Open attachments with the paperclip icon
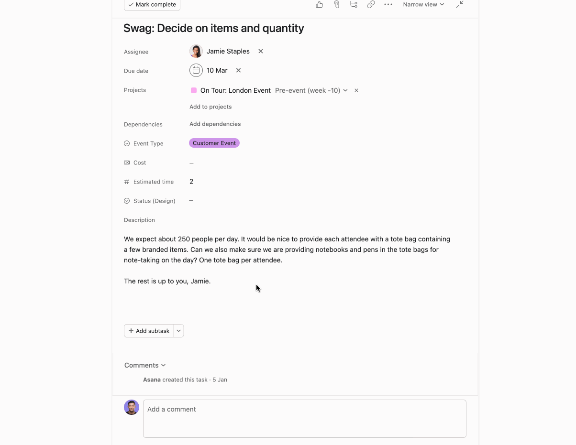576x445 pixels. [x=336, y=4]
